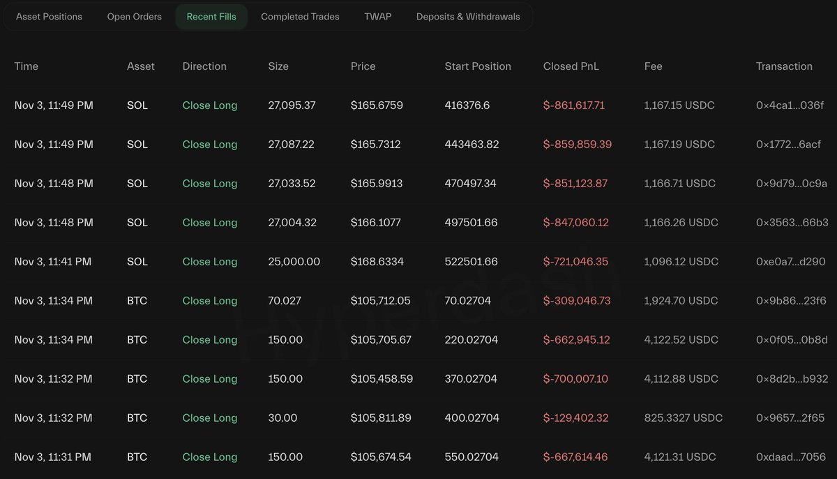View transaction 0x9d79...0c9a details

tap(791, 184)
